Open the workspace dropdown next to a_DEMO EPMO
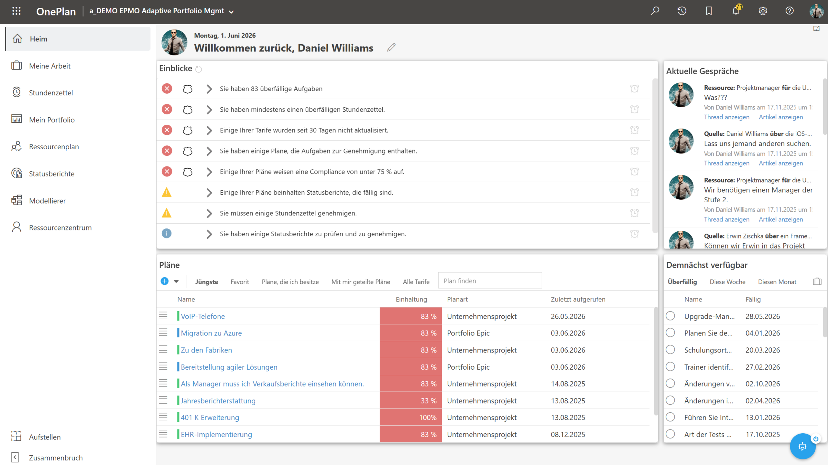The height and width of the screenshot is (465, 828). pos(231,12)
